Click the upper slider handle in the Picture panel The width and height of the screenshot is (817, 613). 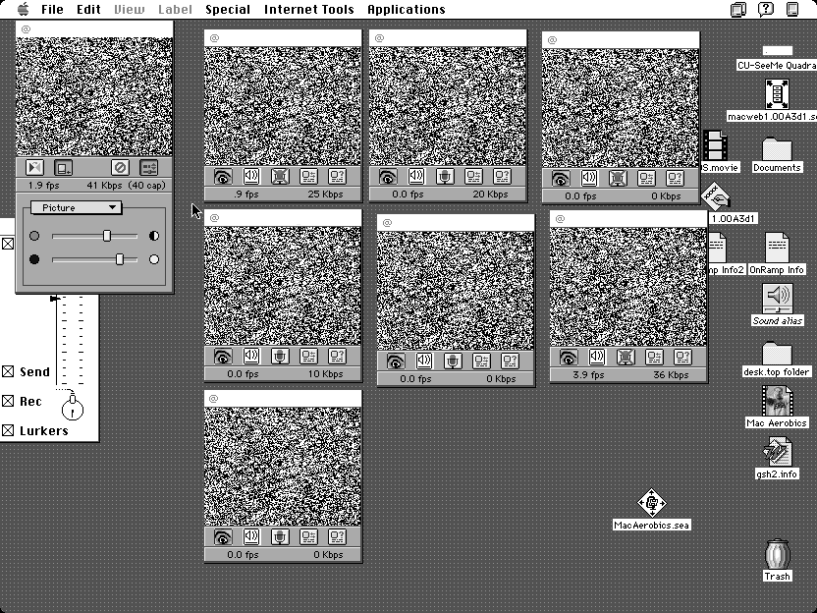tap(107, 236)
